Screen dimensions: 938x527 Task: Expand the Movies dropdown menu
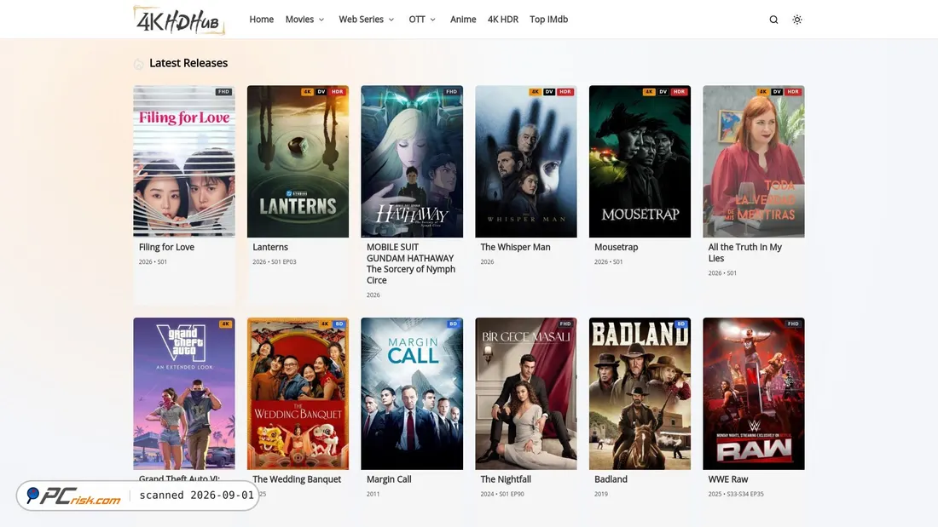click(x=304, y=19)
